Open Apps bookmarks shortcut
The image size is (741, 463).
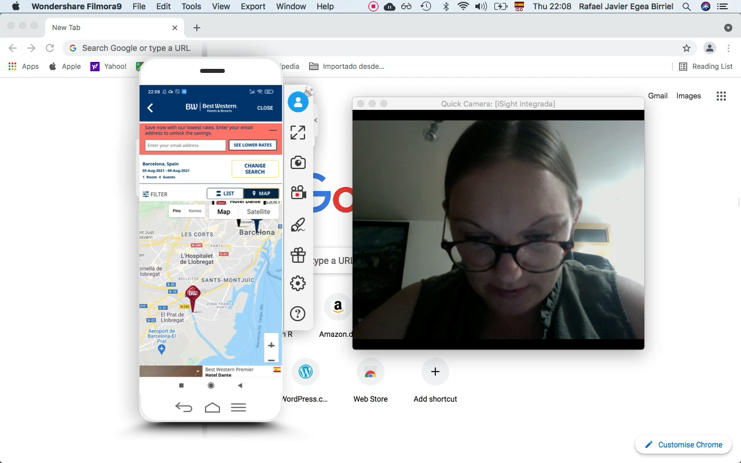[x=24, y=67]
